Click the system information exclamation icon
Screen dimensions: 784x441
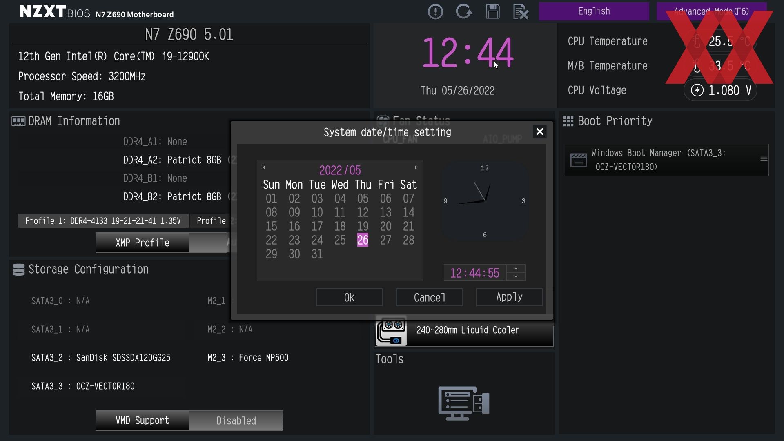click(x=435, y=11)
